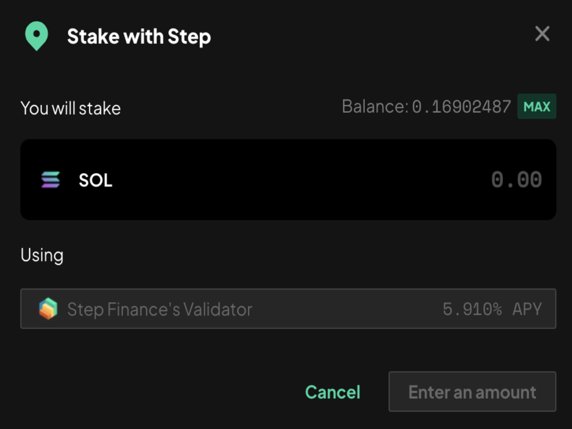Click the Stake with Step title
This screenshot has width=572, height=429.
[x=139, y=37]
